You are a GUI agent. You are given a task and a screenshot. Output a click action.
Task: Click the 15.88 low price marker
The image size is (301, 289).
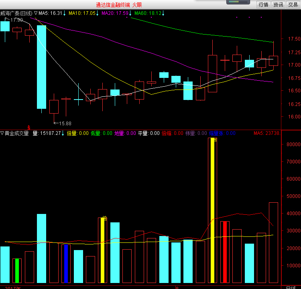pos(65,124)
